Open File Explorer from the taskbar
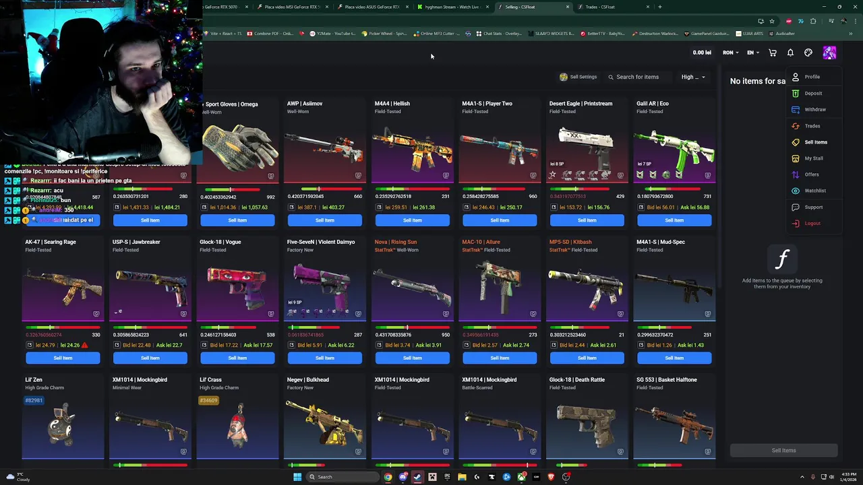The image size is (863, 485). [462, 477]
